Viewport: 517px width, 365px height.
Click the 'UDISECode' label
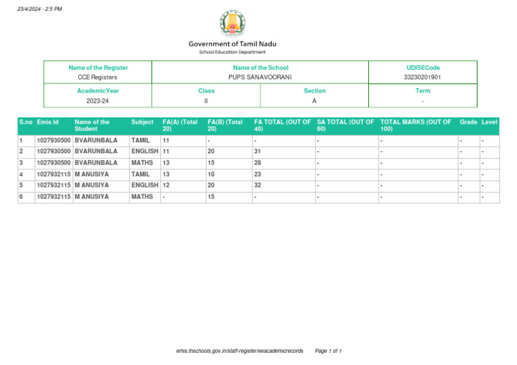[423, 67]
